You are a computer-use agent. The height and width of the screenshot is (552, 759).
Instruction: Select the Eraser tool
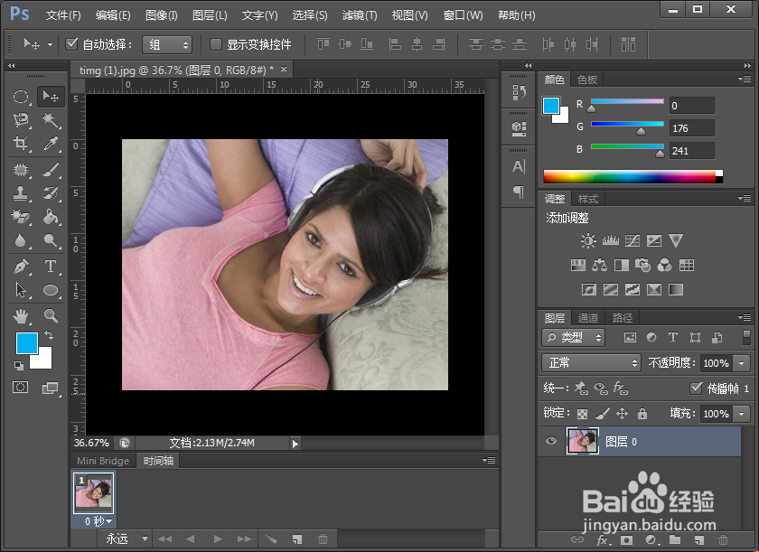(x=21, y=216)
